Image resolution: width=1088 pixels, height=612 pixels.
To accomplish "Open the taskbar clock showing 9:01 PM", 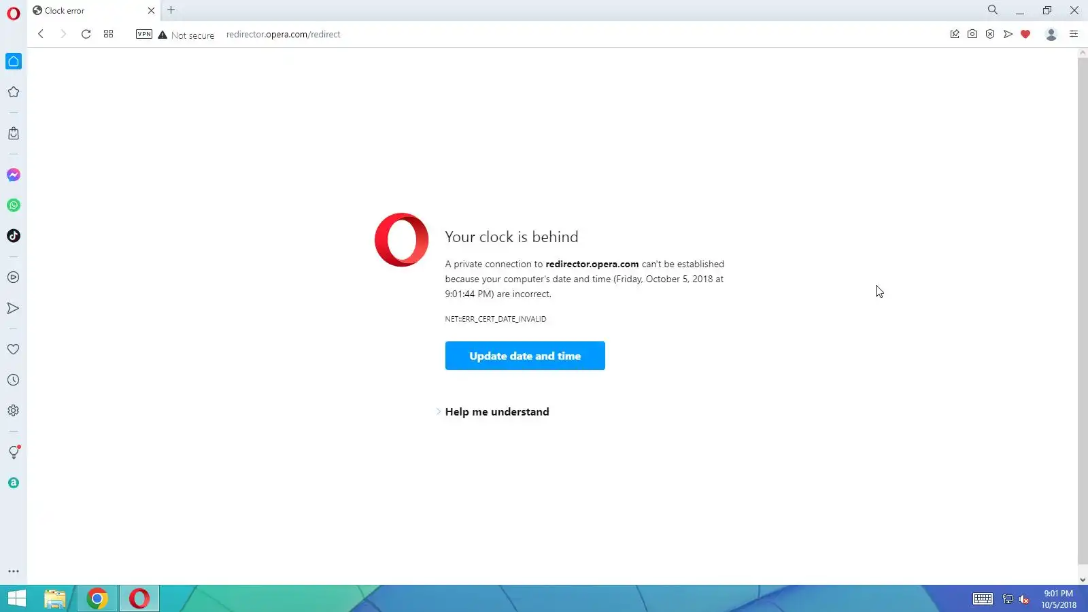I will click(1059, 598).
